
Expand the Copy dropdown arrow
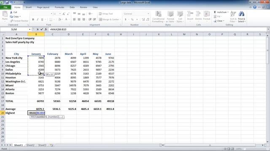(20, 16)
